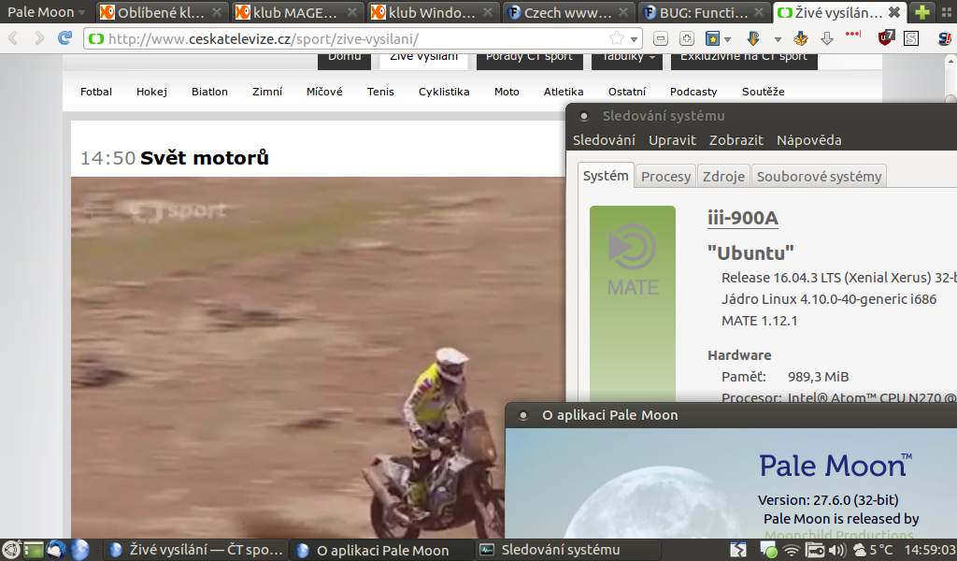The height and width of the screenshot is (561, 957).
Task: Open the Tenis category link
Action: pos(380,92)
